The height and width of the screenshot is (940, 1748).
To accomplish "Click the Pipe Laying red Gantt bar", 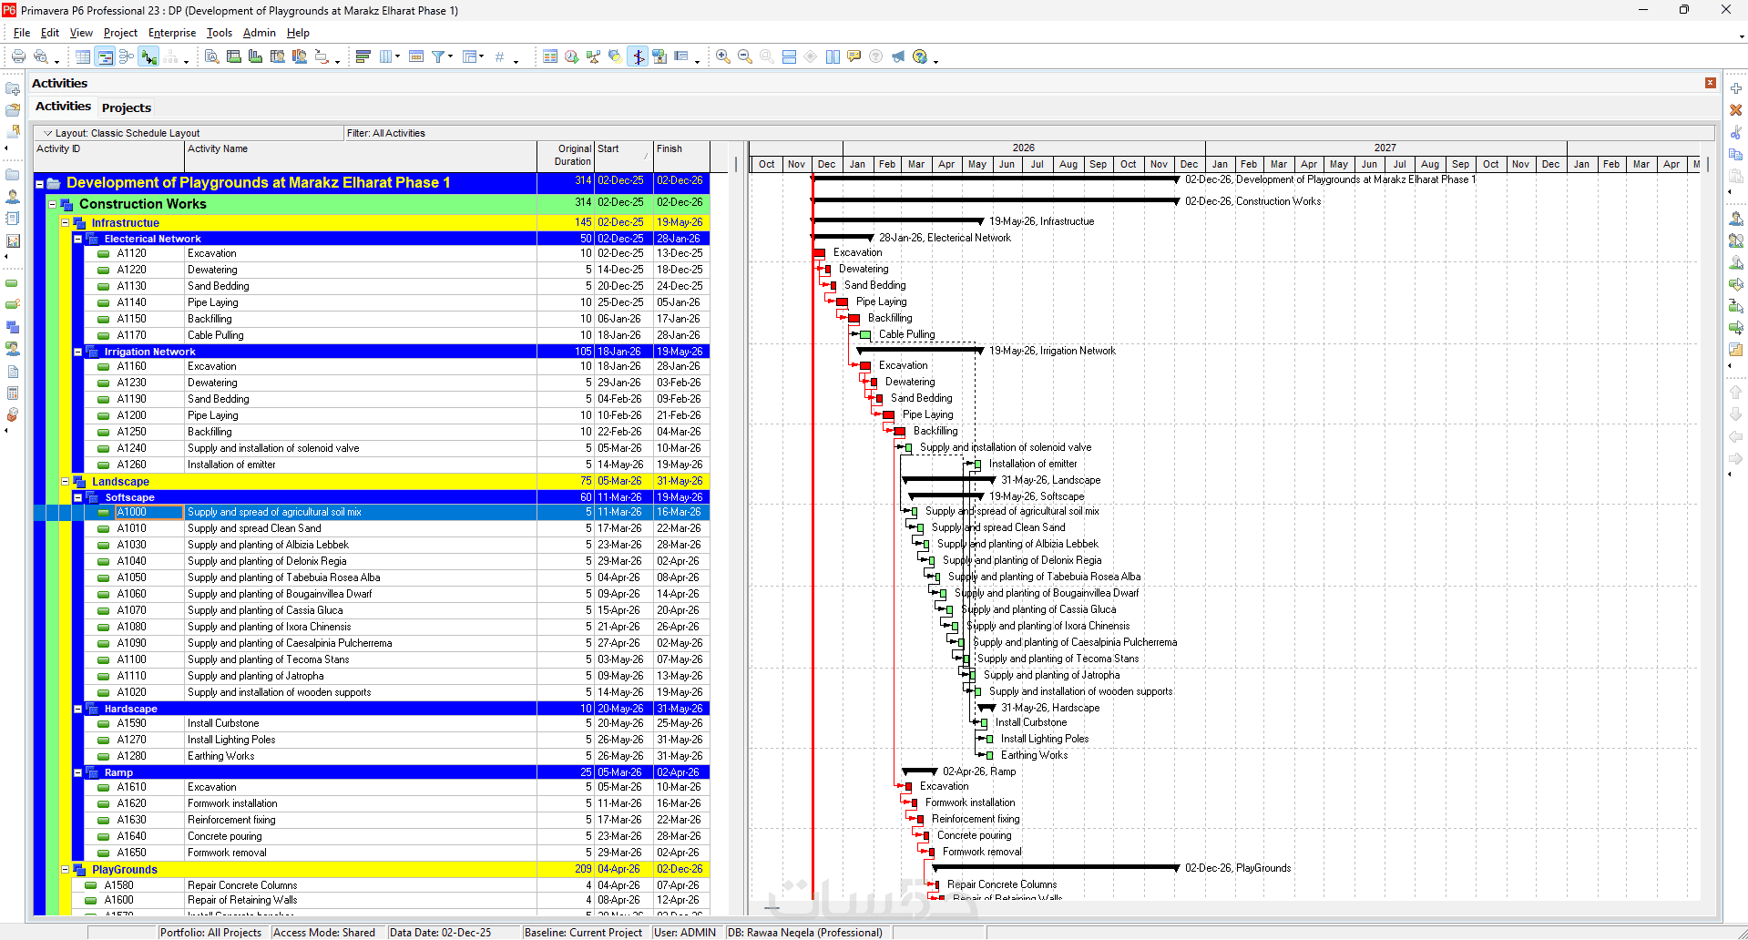I will 842,302.
